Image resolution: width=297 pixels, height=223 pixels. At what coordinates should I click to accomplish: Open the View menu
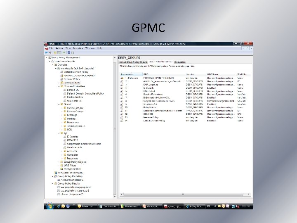68,48
